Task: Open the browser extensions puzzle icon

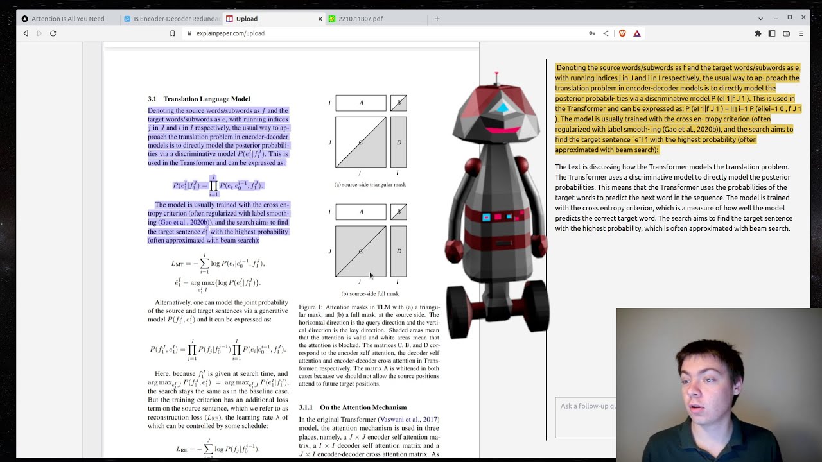Action: [x=758, y=33]
